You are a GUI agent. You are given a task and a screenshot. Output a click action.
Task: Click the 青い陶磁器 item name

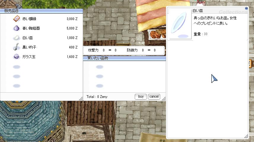coord(31,28)
